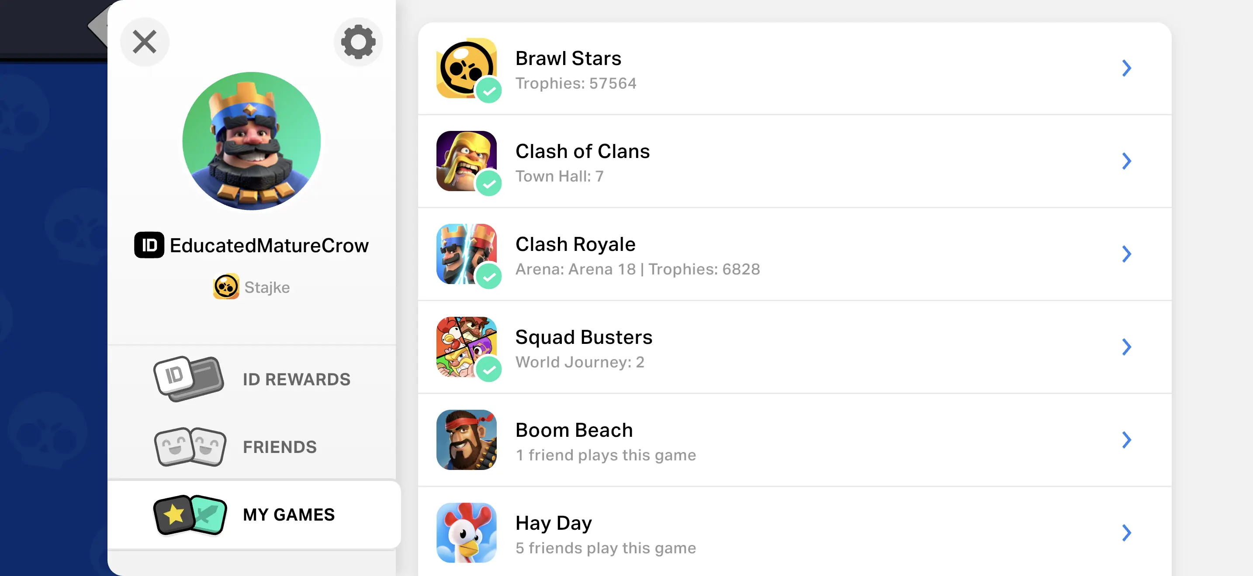
Task: Tap the Brawl Stars game icon
Action: 466,68
